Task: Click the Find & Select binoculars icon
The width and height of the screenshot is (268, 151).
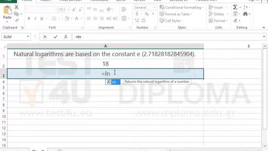Action: (245, 14)
